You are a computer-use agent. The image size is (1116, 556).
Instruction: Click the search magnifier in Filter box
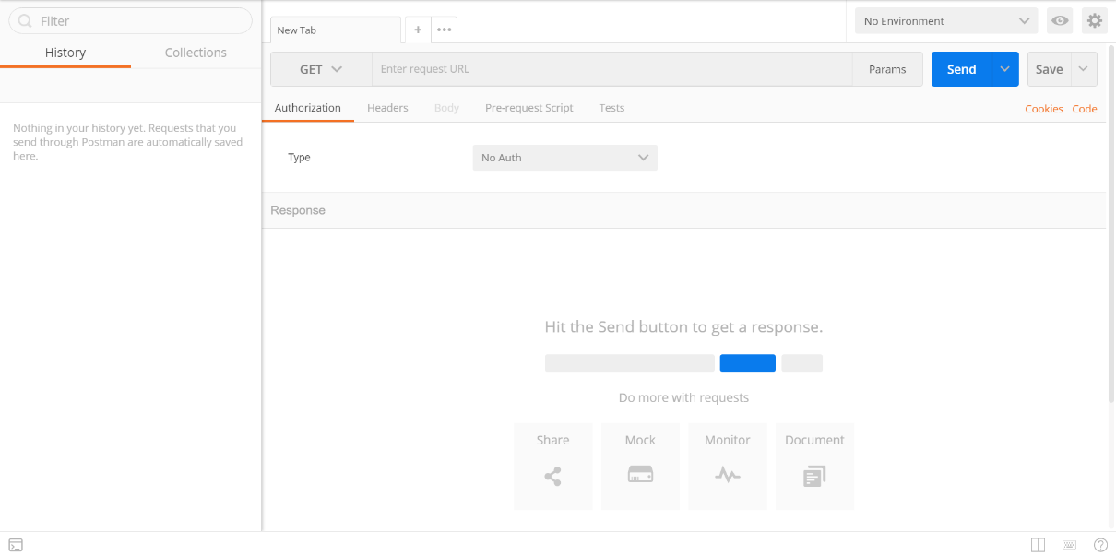coord(25,21)
